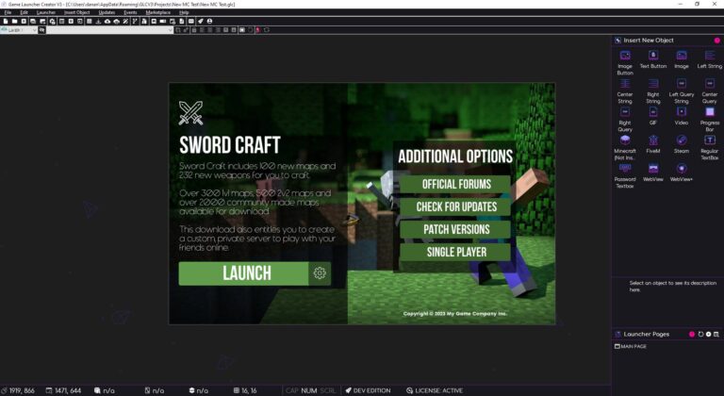
Task: Insert a Center Query object
Action: (x=709, y=91)
